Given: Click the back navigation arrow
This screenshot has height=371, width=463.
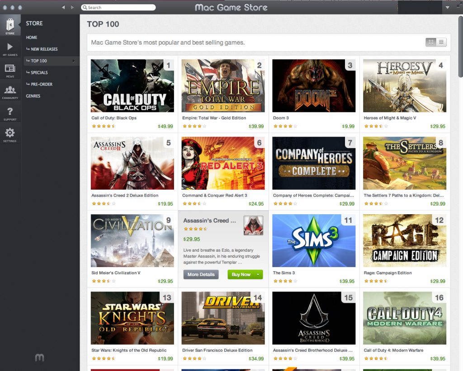Looking at the screenshot, I should [63, 7].
